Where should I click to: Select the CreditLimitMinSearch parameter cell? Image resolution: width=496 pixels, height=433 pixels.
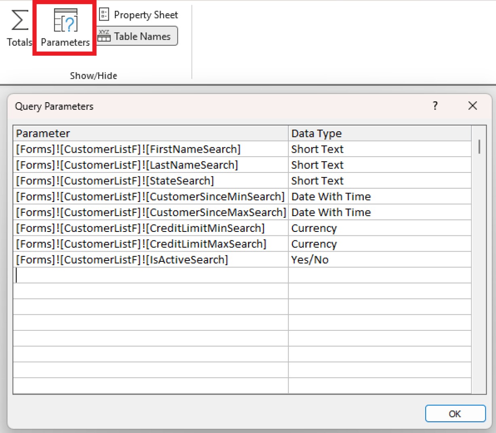point(151,228)
